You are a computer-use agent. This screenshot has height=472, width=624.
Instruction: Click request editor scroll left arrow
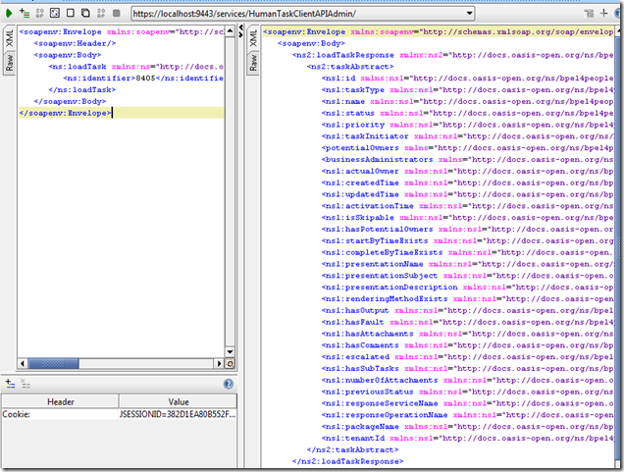[x=23, y=363]
